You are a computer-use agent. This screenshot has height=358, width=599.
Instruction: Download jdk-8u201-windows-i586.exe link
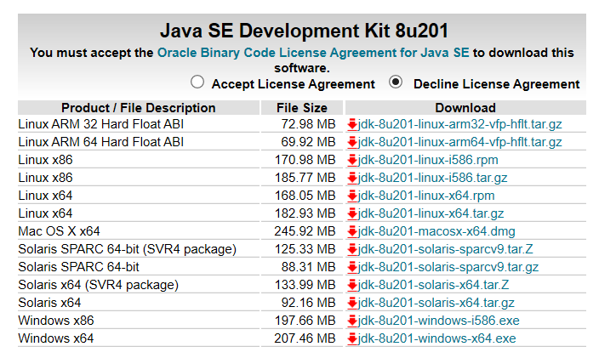(439, 321)
